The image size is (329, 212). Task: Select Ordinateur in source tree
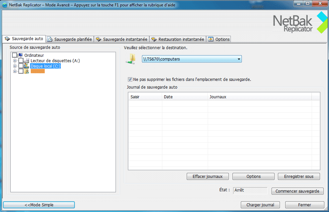(x=34, y=56)
